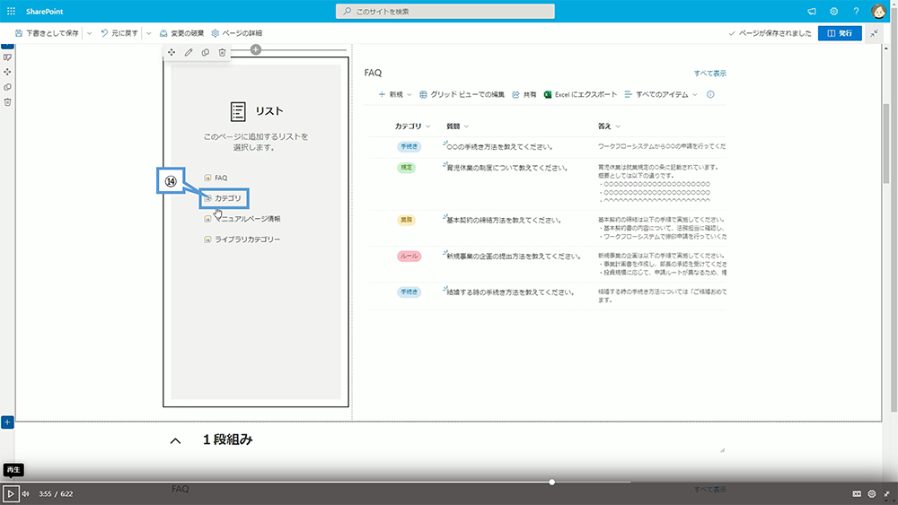Click the red ルール category pill
The image size is (898, 505).
[x=409, y=257]
